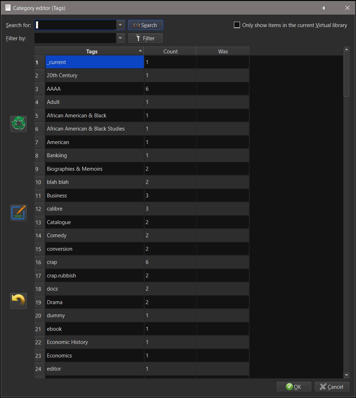Confirm changes with the OK button

tap(294, 387)
